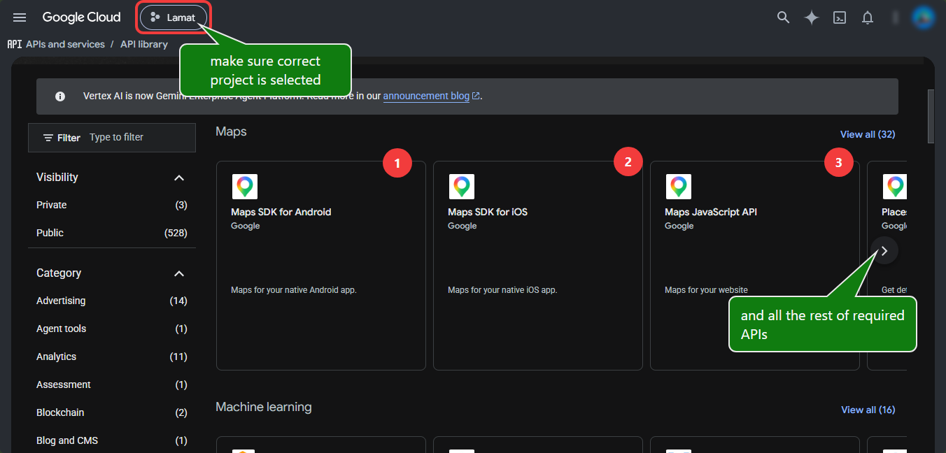This screenshot has width=946, height=453.
Task: Click the Maps section heading
Action: coord(231,131)
